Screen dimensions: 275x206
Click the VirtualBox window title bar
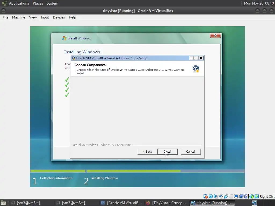(138, 11)
